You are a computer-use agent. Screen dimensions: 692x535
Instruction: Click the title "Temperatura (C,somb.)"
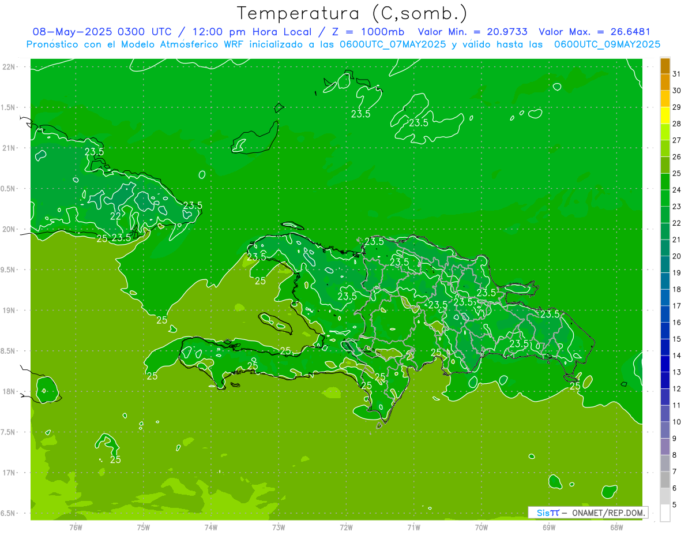pos(352,13)
